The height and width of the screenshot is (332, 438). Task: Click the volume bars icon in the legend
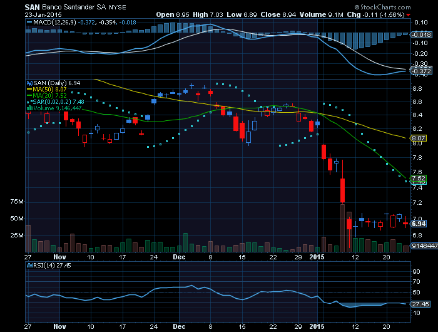[x=29, y=108]
